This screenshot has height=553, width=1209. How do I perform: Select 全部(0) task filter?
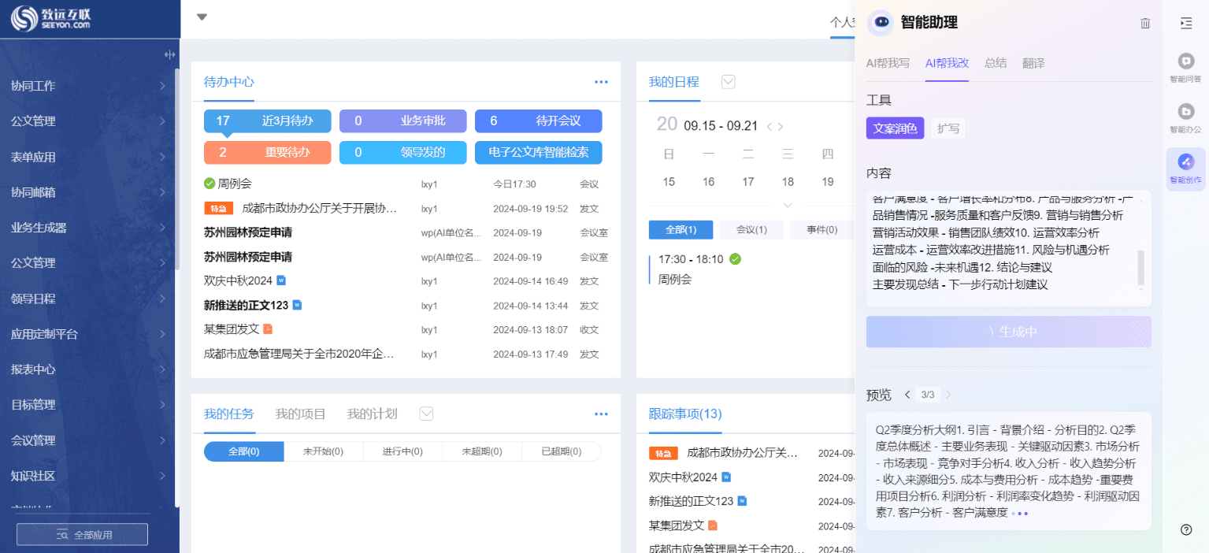(x=244, y=451)
